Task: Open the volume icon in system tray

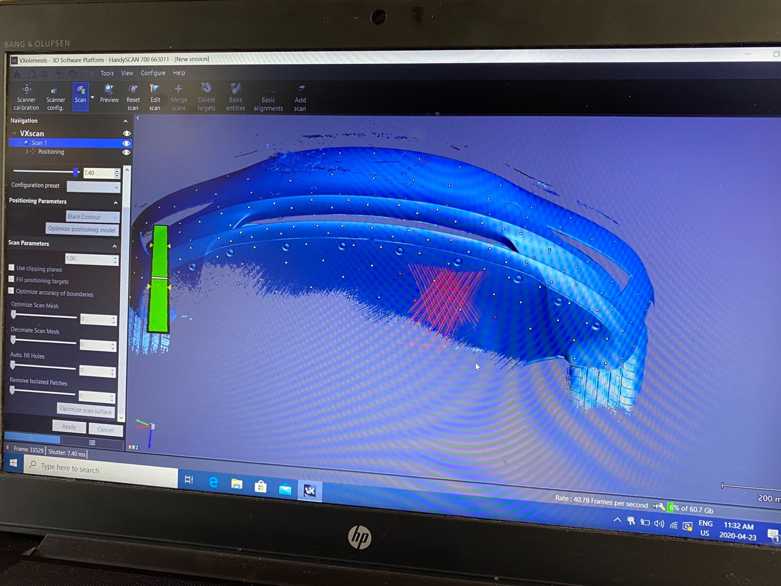Action: tap(659, 523)
